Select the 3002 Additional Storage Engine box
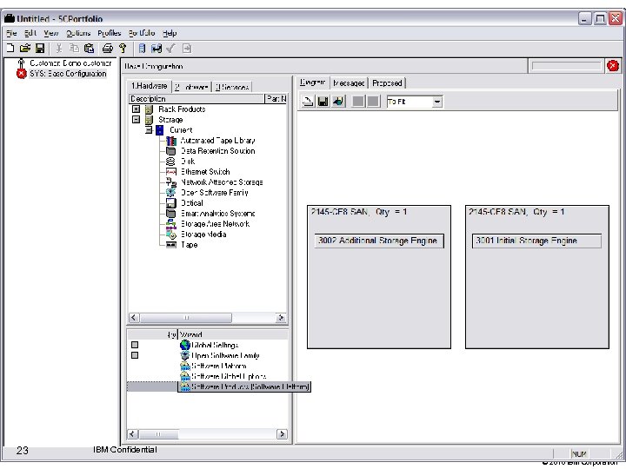The height and width of the screenshot is (469, 626). click(x=379, y=241)
